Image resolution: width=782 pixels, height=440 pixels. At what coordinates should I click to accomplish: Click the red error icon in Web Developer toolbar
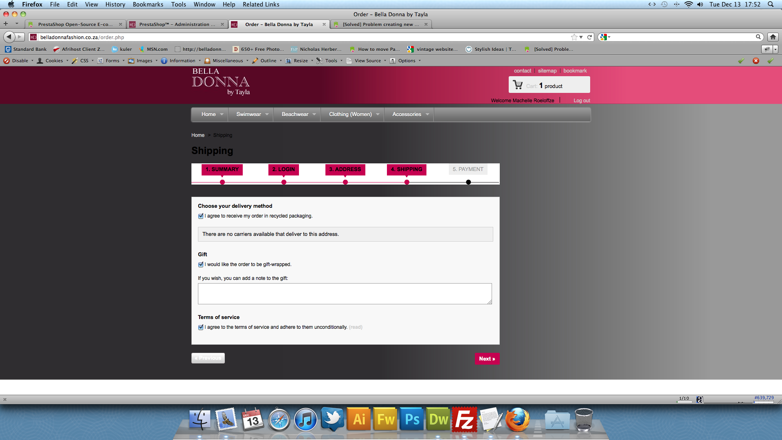click(756, 61)
